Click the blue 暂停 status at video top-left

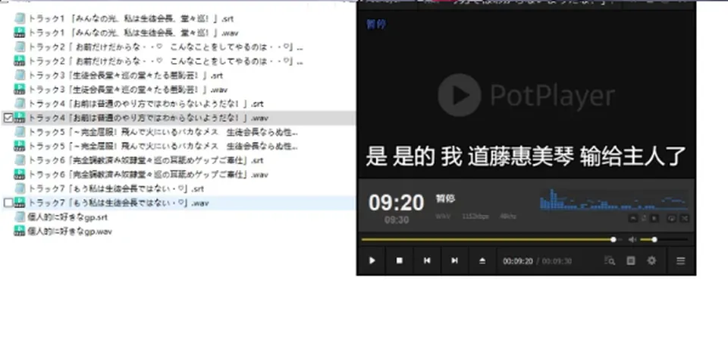tap(376, 24)
